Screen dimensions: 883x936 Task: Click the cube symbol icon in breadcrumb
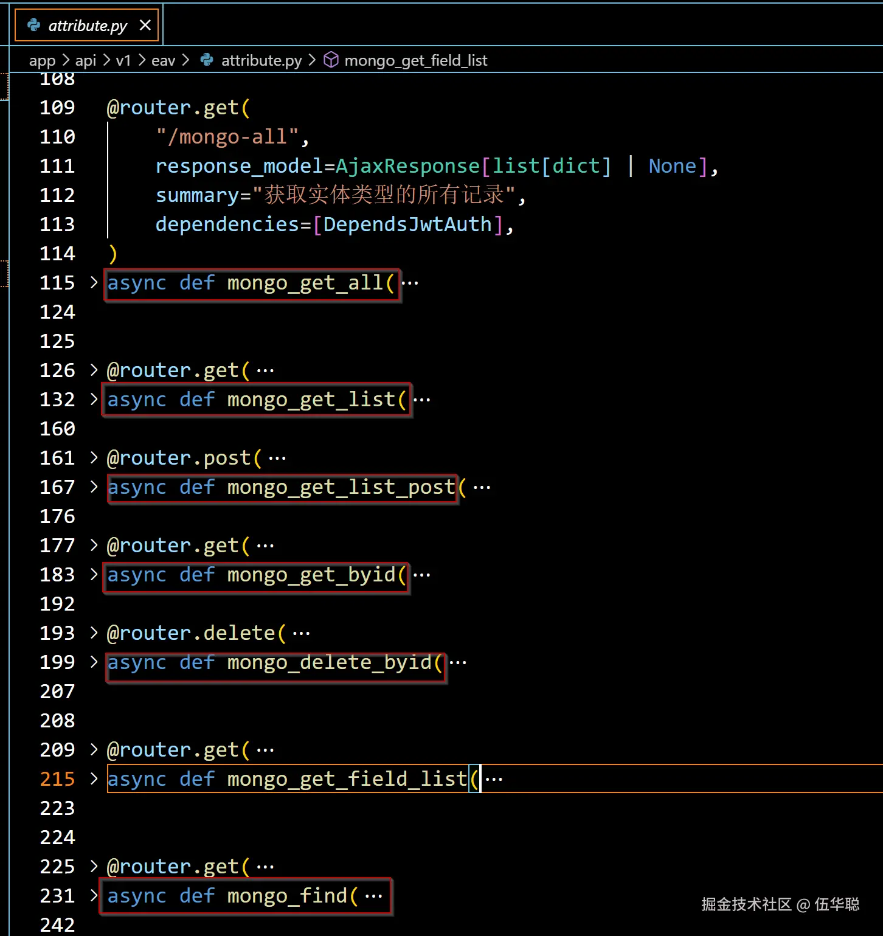331,60
